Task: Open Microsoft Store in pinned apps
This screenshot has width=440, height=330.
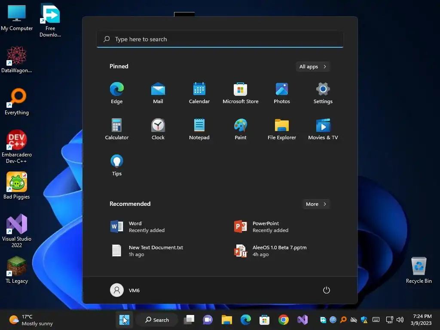Action: [x=241, y=93]
